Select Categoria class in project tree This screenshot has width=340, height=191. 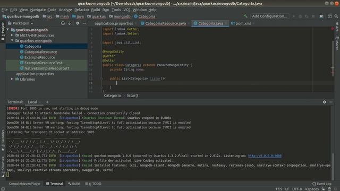33,46
